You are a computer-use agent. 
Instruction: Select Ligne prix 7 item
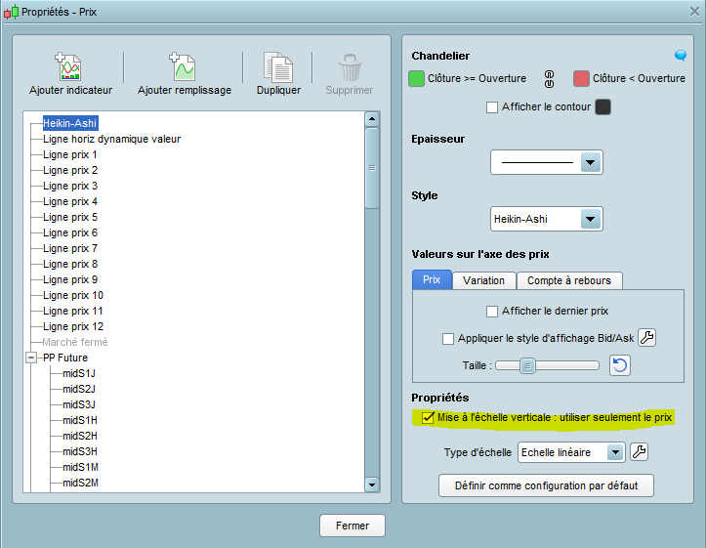[69, 248]
